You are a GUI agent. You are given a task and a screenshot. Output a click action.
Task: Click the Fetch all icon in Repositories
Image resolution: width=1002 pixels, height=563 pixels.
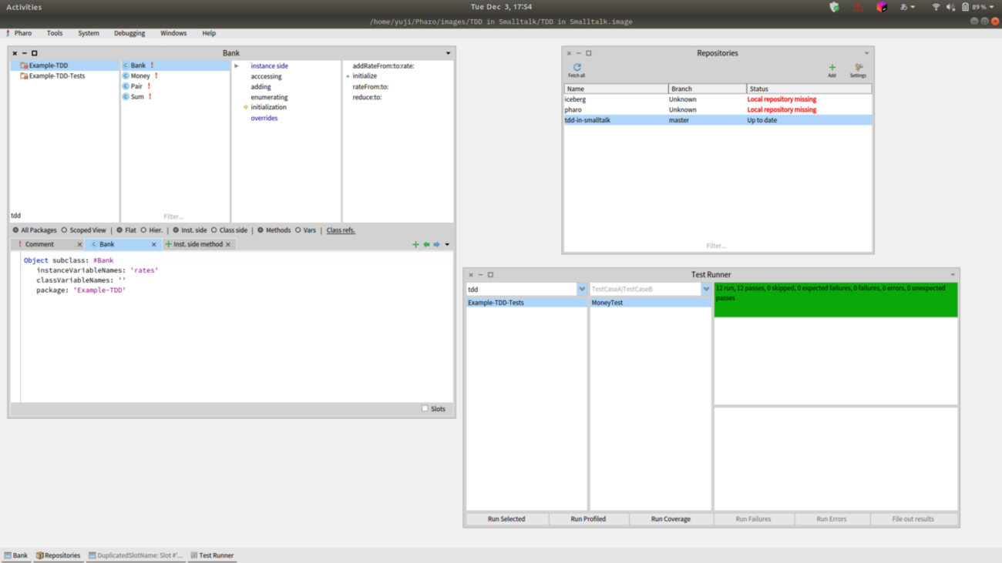point(577,68)
